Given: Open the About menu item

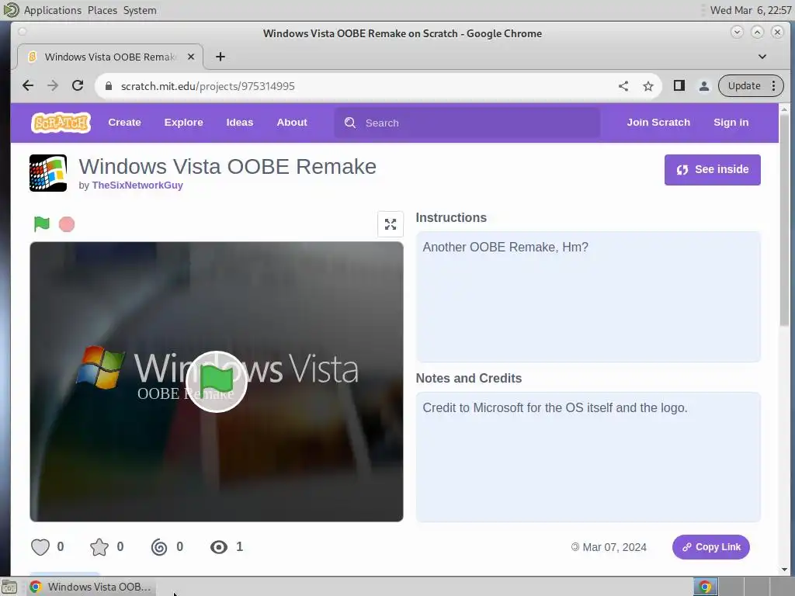Looking at the screenshot, I should pyautogui.click(x=292, y=122).
